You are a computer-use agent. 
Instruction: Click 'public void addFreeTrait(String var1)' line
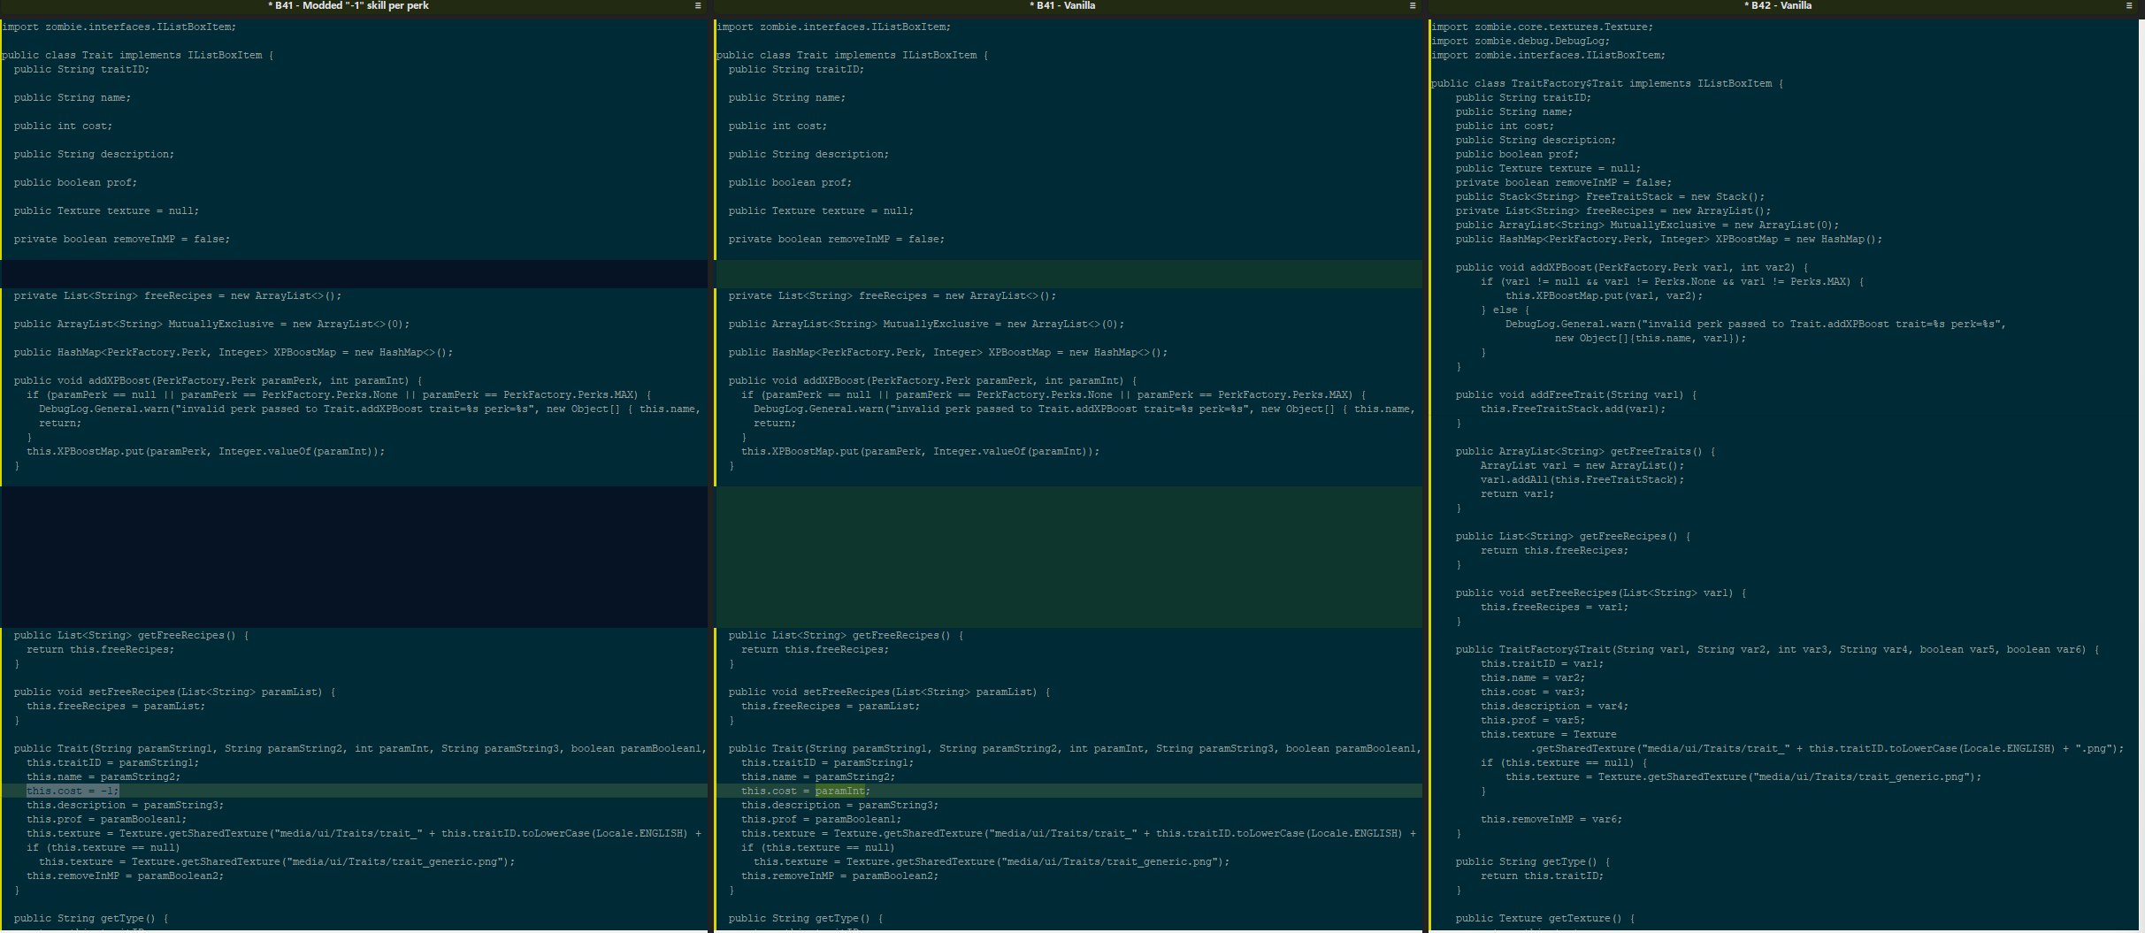point(1576,394)
